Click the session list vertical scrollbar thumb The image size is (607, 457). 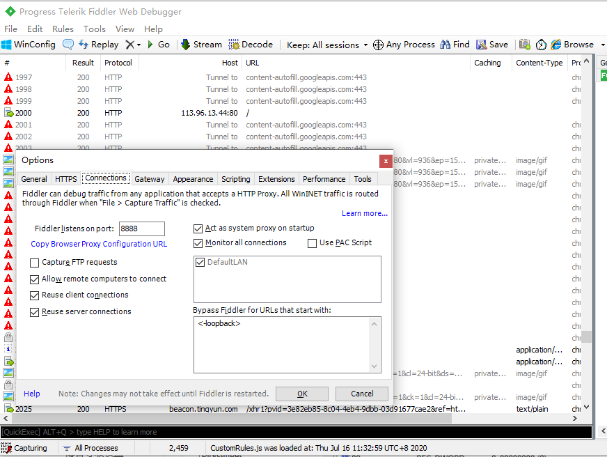point(587,337)
